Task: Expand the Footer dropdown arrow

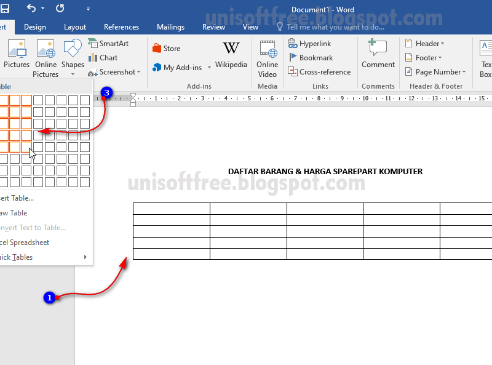Action: [440, 58]
